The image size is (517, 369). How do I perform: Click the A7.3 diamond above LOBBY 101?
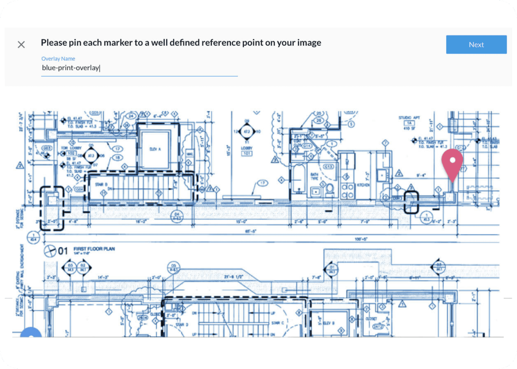tap(247, 131)
